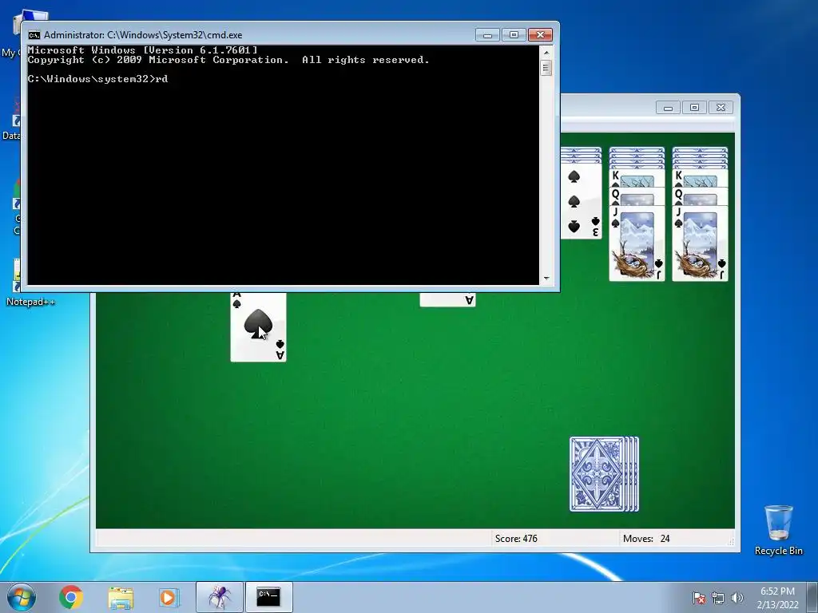Image resolution: width=818 pixels, height=613 pixels.
Task: Click the King in the second-right column
Action: click(x=637, y=178)
